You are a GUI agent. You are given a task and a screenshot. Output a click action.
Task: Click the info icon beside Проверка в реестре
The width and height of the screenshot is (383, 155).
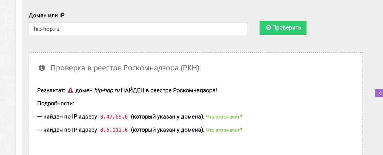pos(42,68)
